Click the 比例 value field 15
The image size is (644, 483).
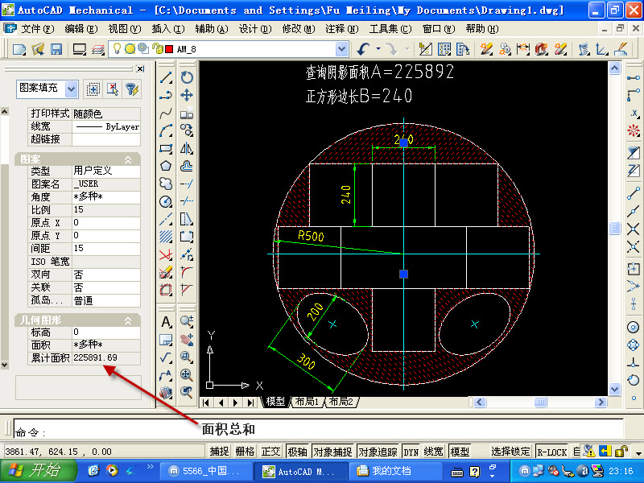[106, 209]
